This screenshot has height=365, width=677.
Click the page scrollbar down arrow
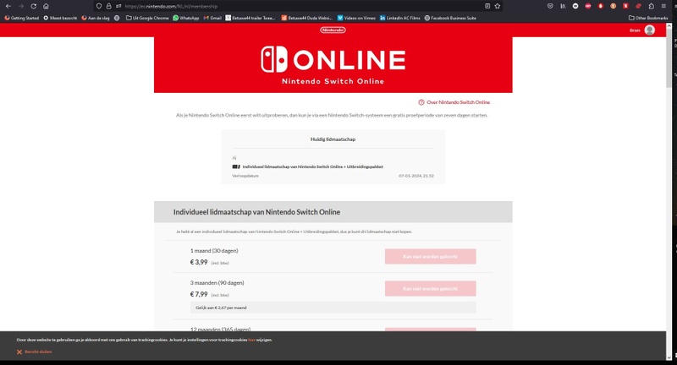tap(669, 357)
